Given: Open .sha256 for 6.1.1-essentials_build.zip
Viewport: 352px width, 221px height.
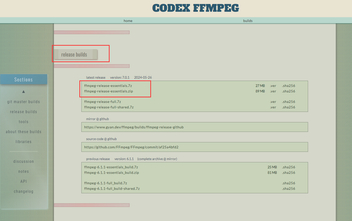Looking at the screenshot, I should [289, 173].
